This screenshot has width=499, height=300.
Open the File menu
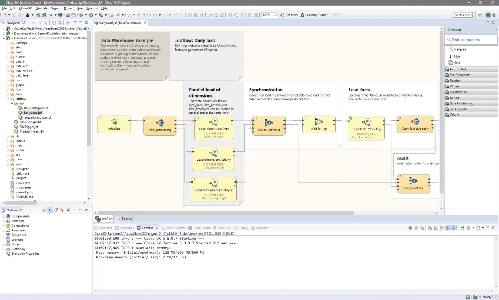coord(4,8)
